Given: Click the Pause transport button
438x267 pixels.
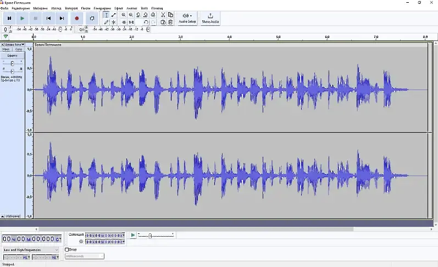Looking at the screenshot, I should click(x=9, y=19).
